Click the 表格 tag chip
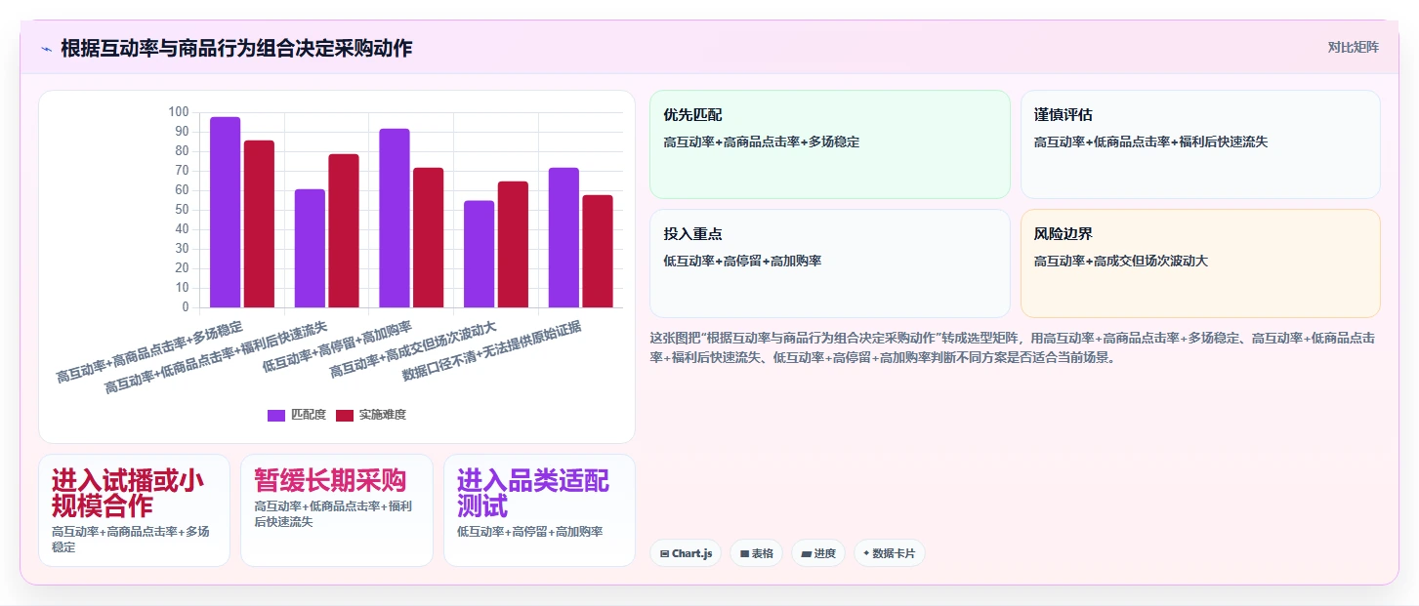1419x606 pixels. pos(756,553)
